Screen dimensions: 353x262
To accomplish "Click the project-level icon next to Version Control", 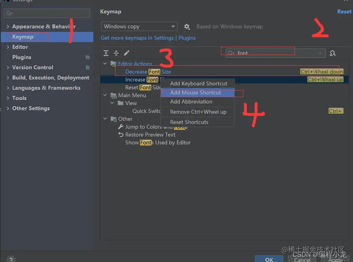I will [87, 67].
